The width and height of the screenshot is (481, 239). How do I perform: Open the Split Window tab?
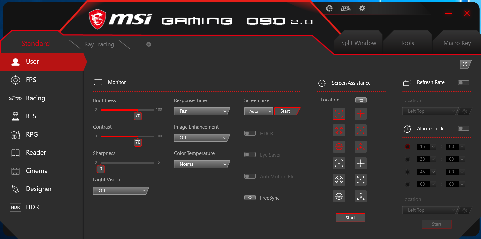pyautogui.click(x=359, y=43)
